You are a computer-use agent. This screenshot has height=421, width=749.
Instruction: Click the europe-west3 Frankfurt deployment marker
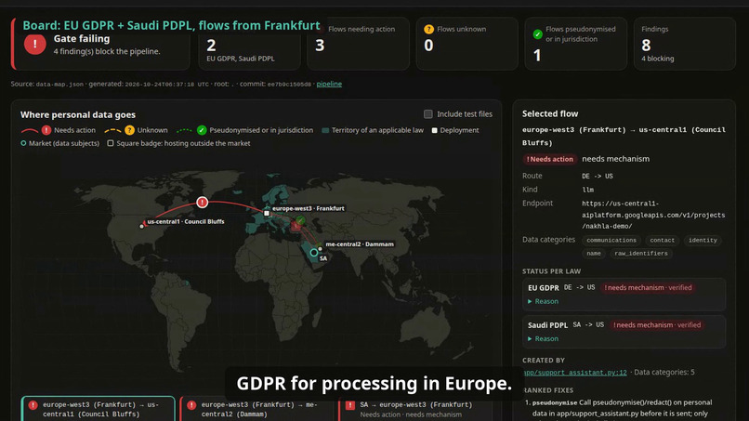pos(267,213)
